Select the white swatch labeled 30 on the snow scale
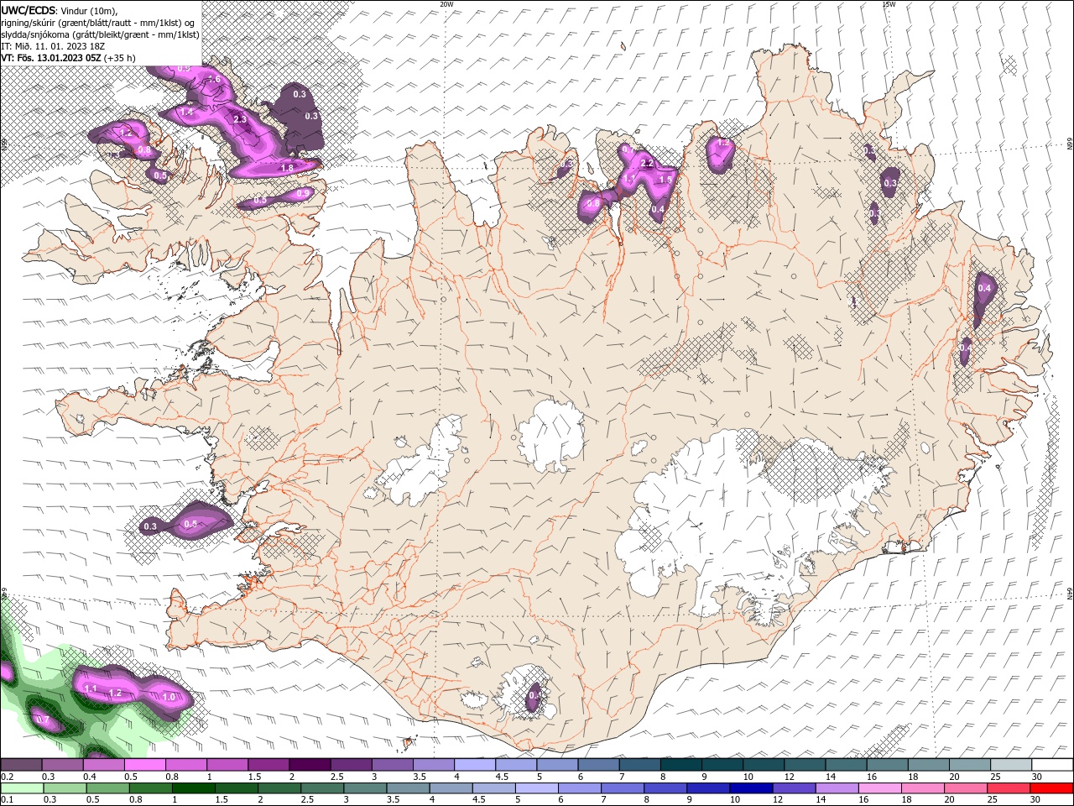This screenshot has height=806, width=1074. (1051, 764)
